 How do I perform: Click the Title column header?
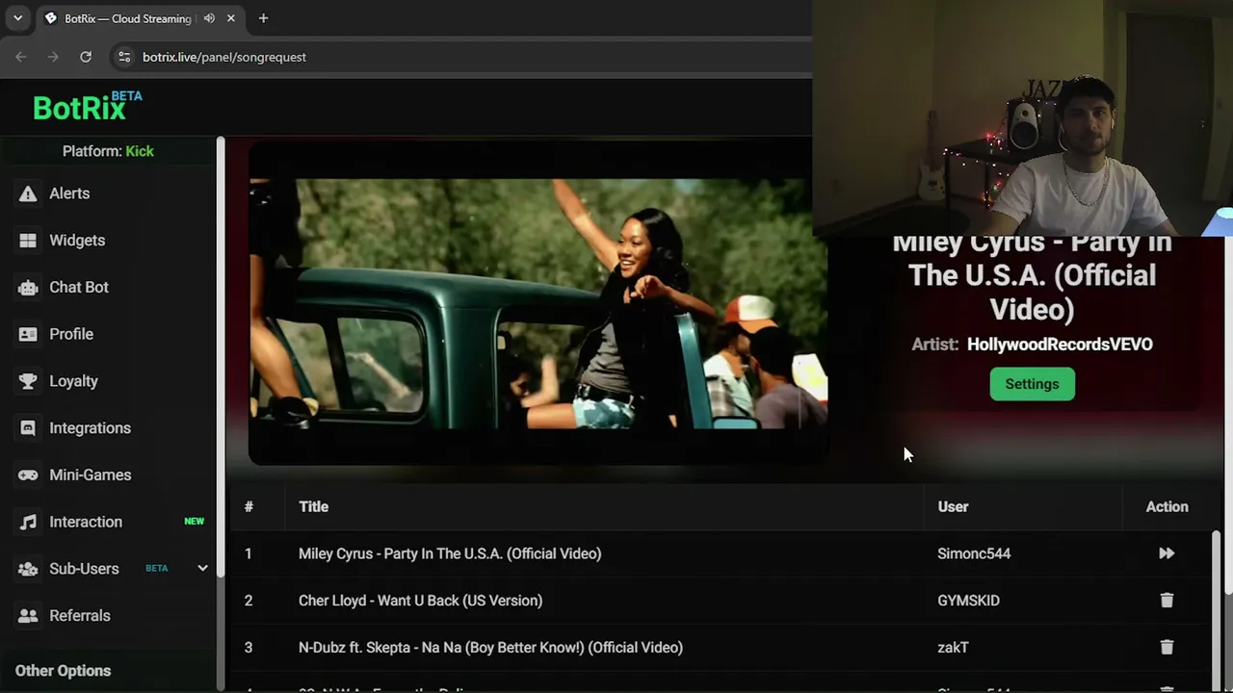point(313,506)
